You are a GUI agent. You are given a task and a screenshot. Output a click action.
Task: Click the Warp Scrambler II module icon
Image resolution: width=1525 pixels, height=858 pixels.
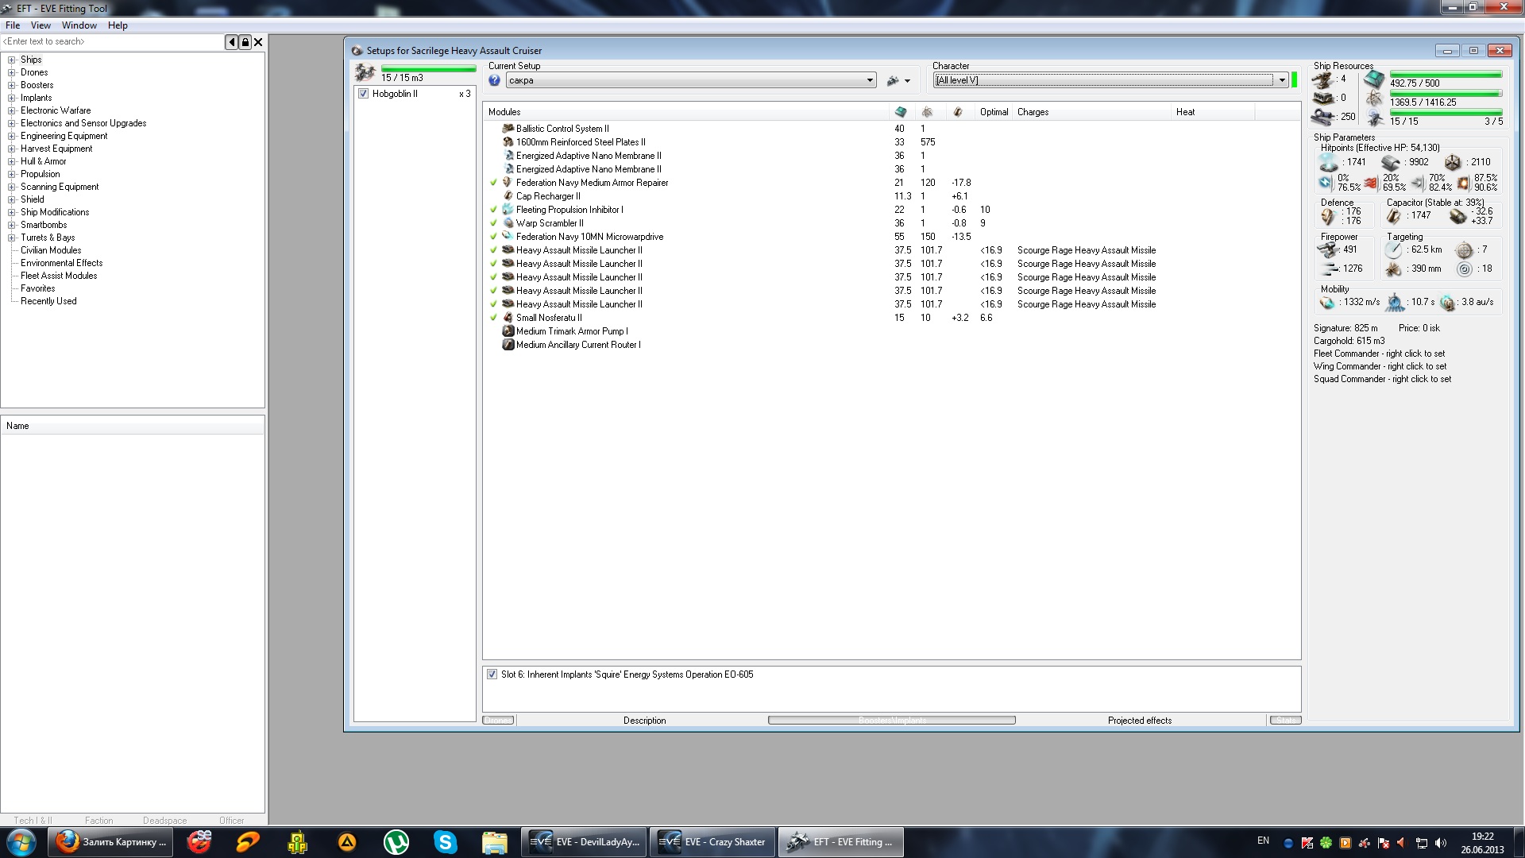(x=508, y=222)
